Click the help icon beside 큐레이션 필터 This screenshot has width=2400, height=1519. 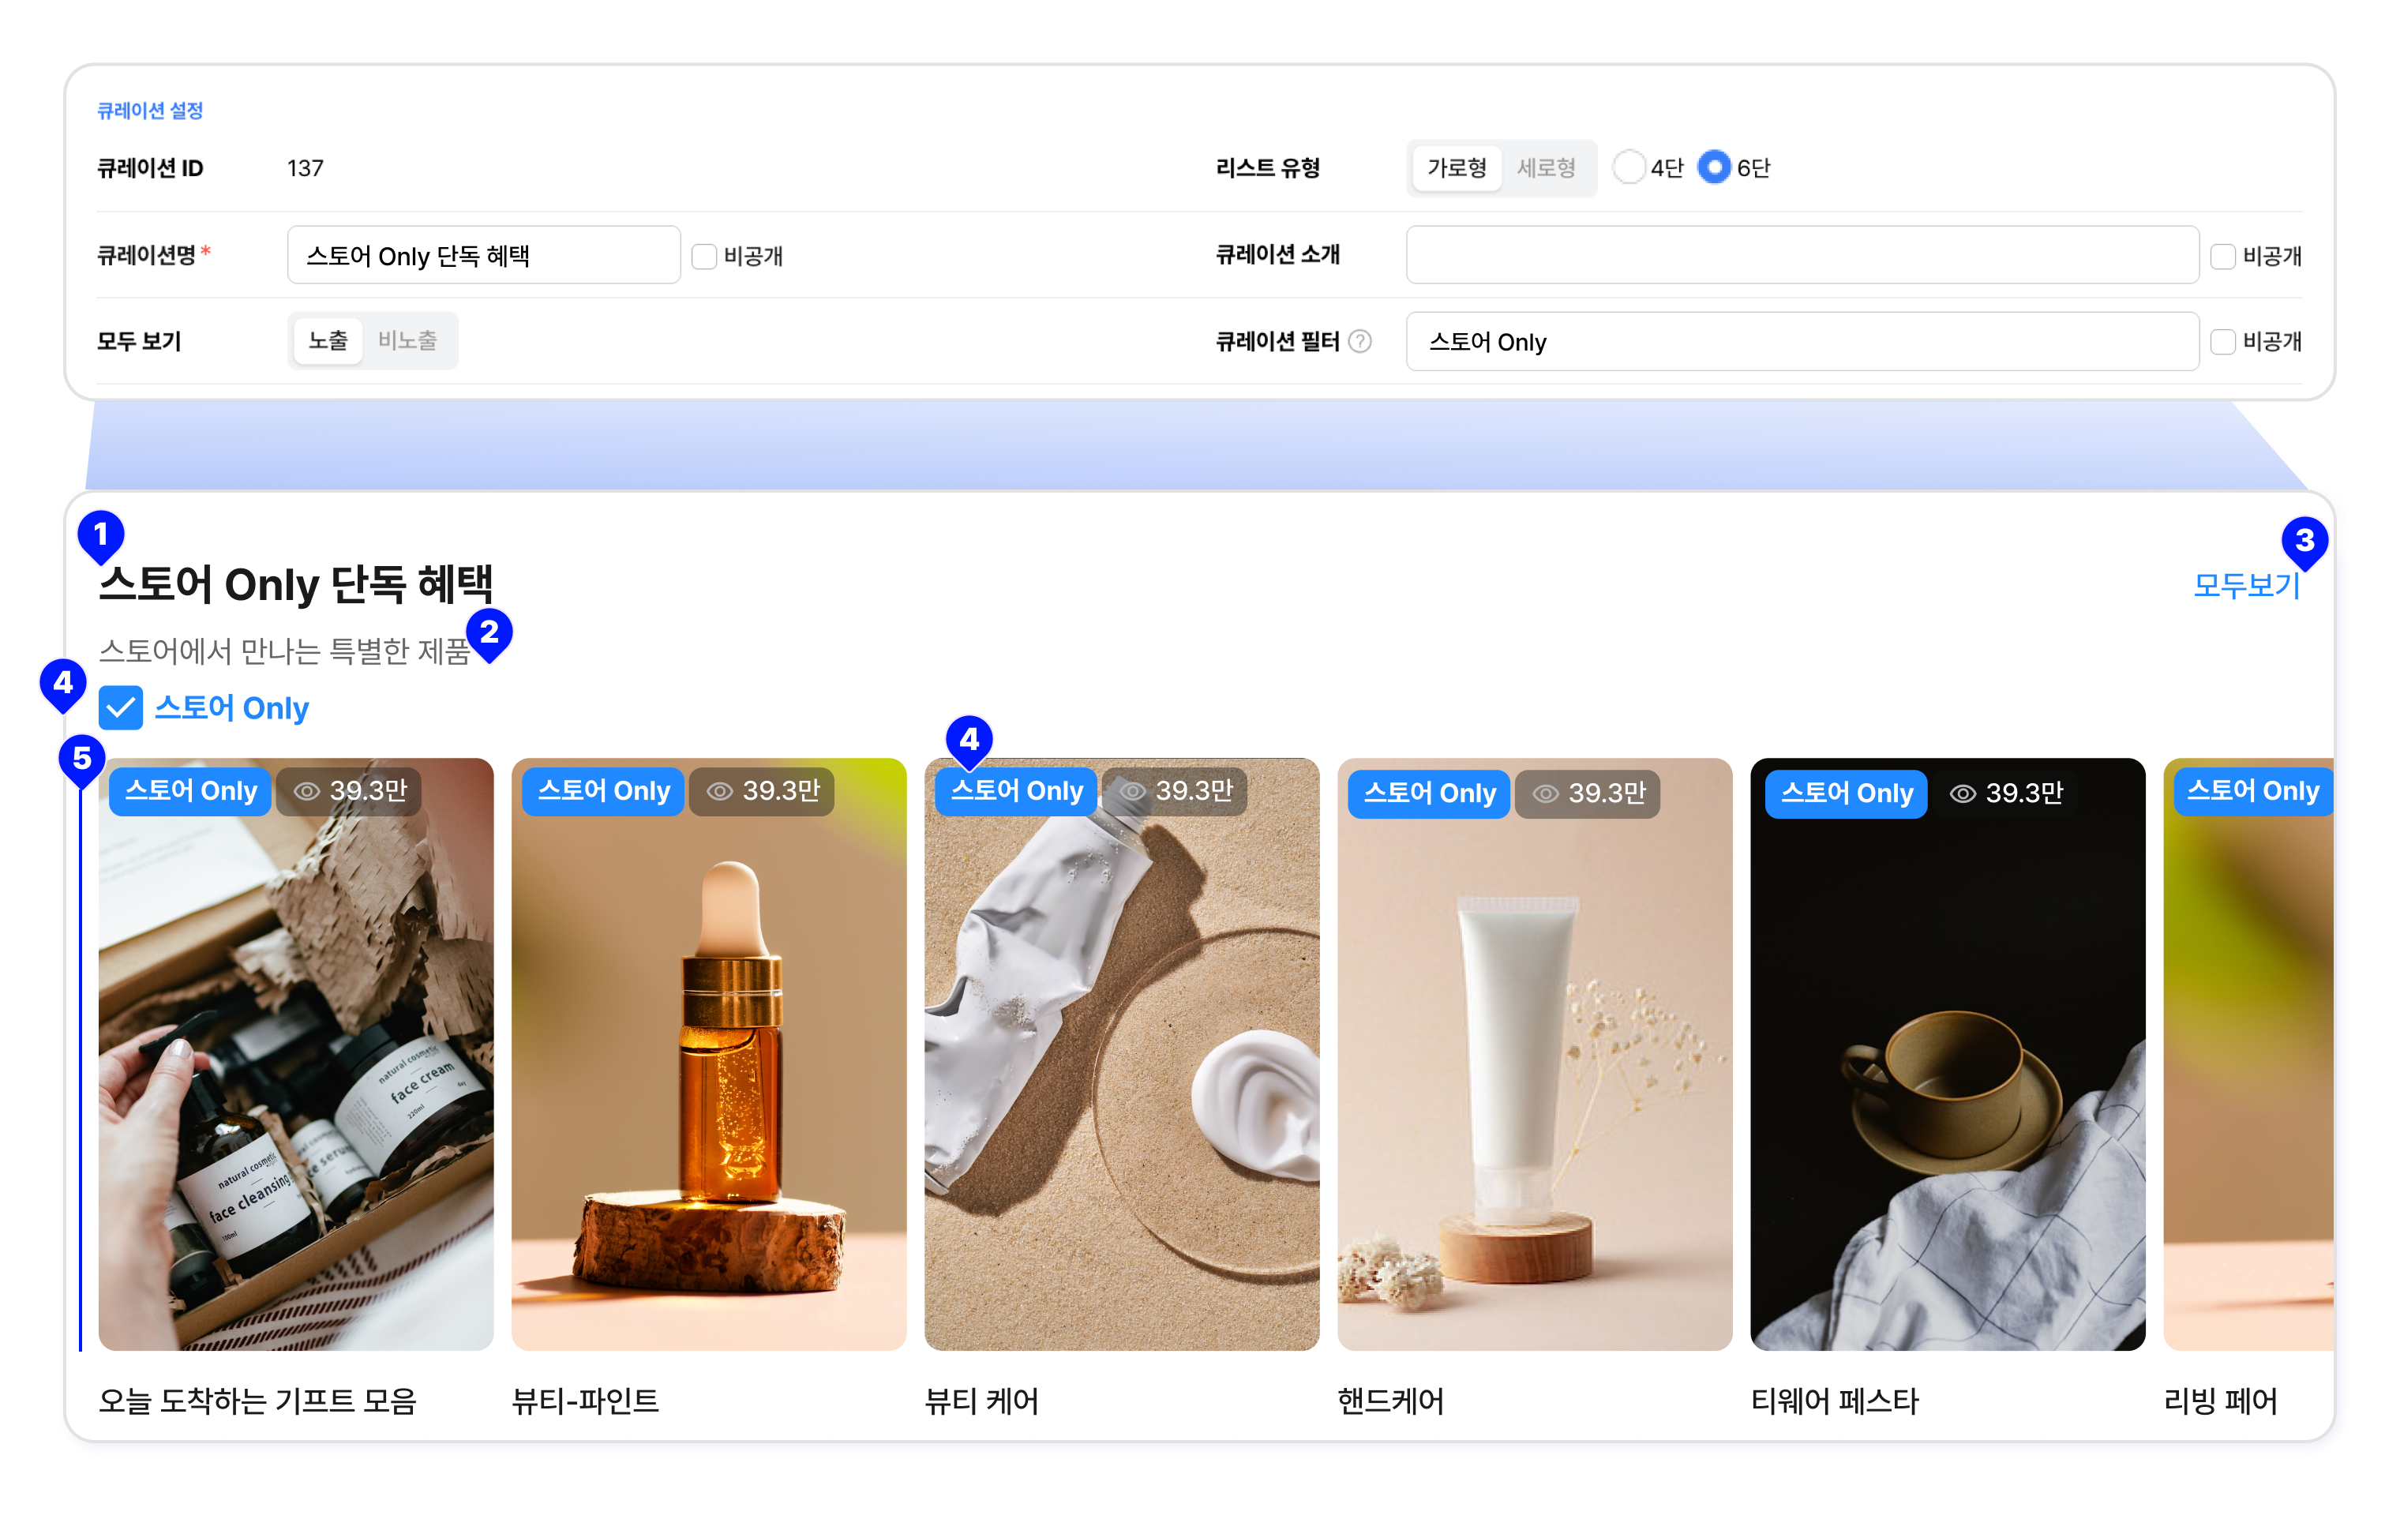pyautogui.click(x=1359, y=342)
